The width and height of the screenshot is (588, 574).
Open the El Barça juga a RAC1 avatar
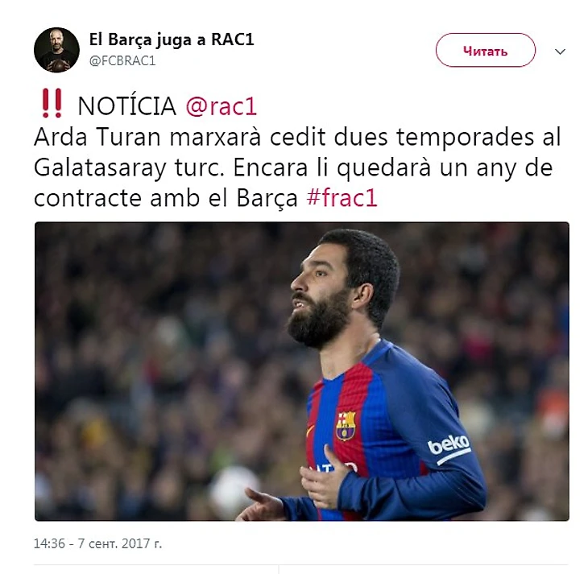pyautogui.click(x=56, y=50)
